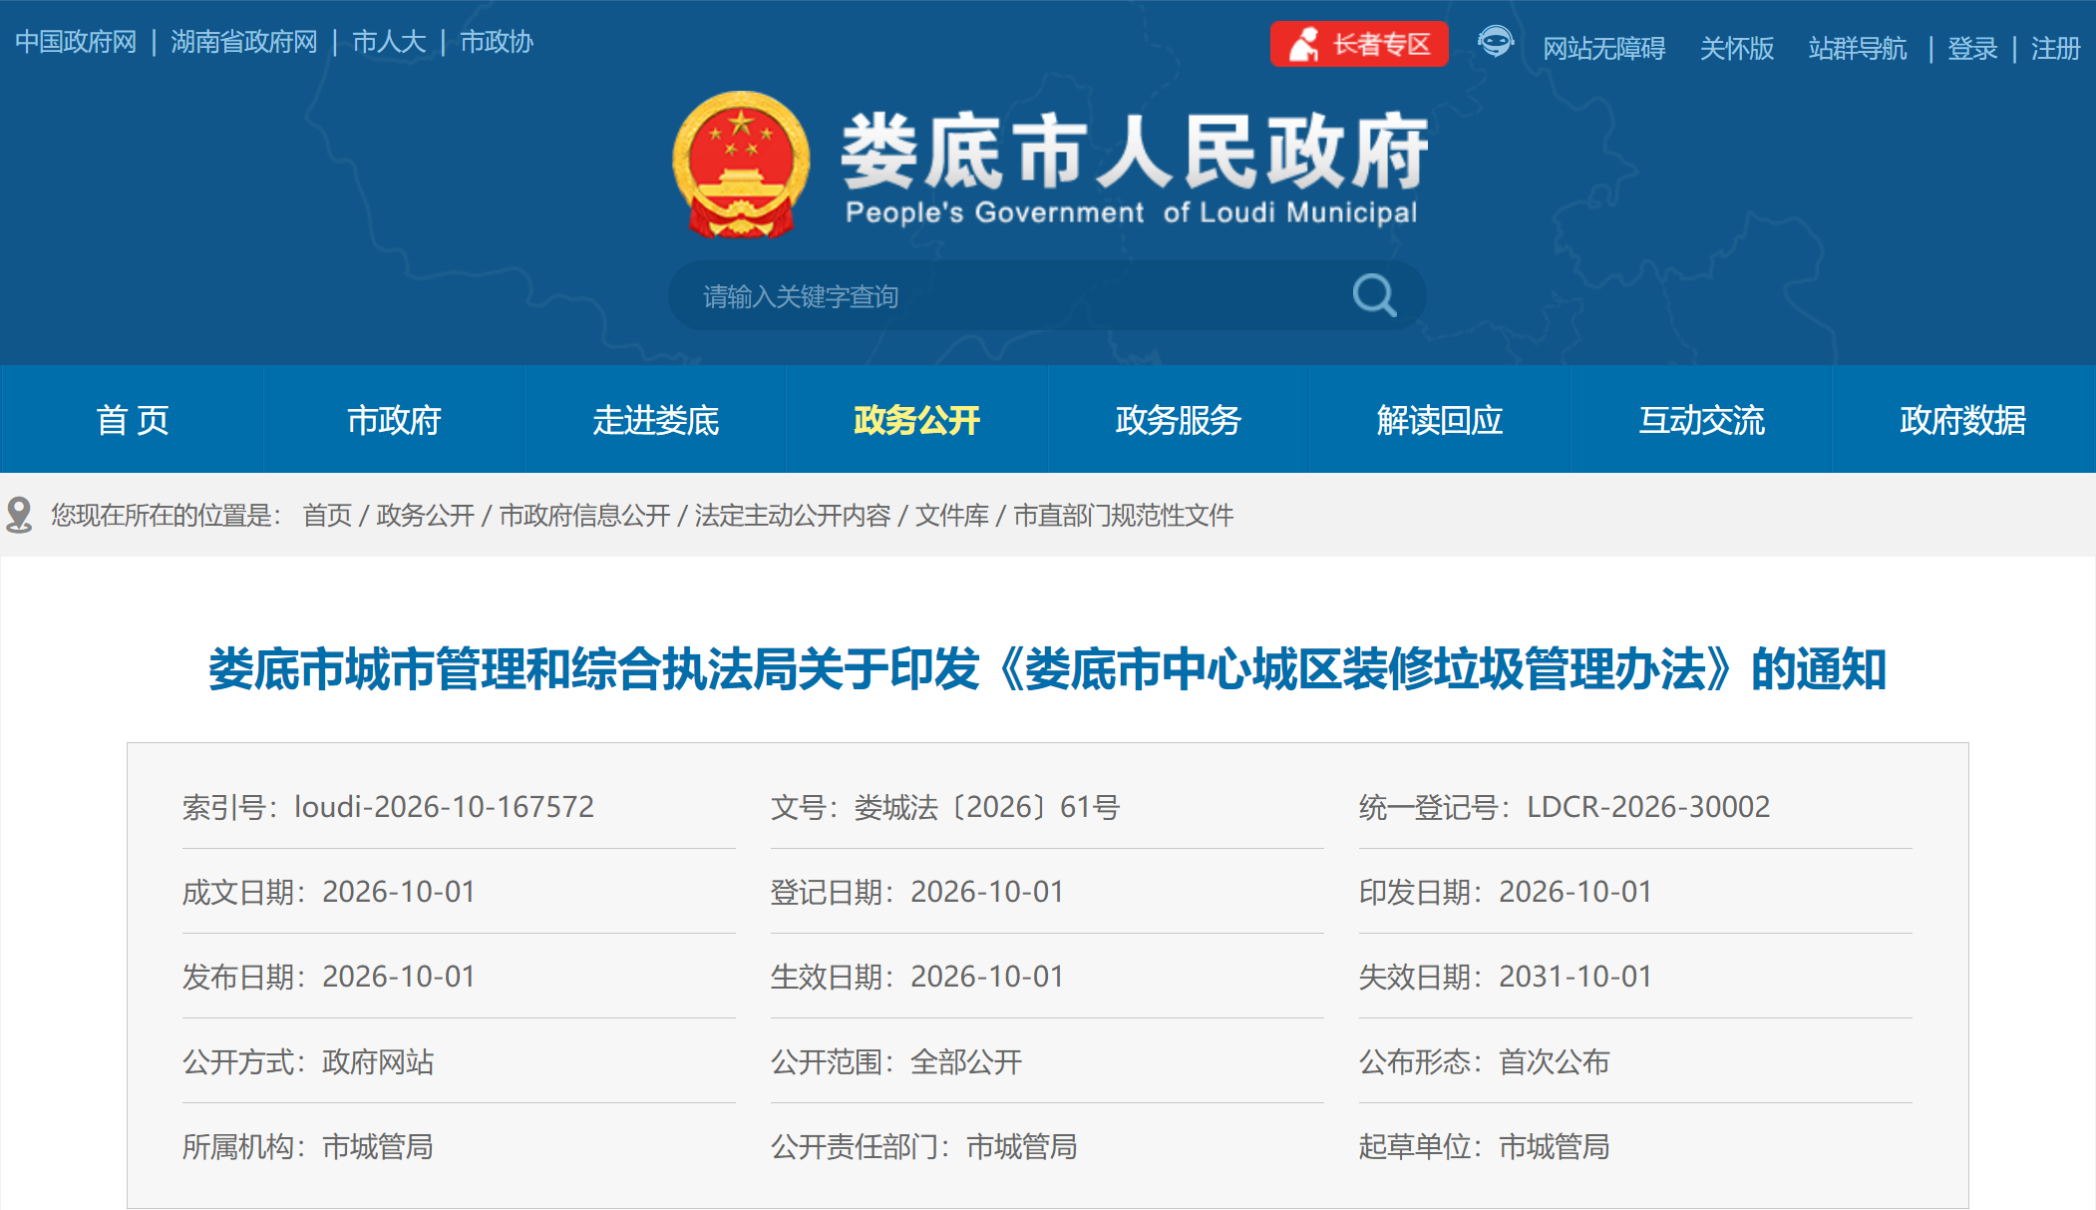Click index number loudi-2026-10-167572
The height and width of the screenshot is (1210, 2096).
444,806
